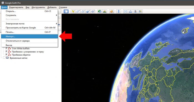The height and width of the screenshot is (102, 194).
Task: Toggle the sidebar panel toolbar button
Action: [66, 11]
